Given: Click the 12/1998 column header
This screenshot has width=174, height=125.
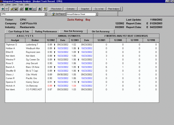Looking at the screenshot, I should 151,40.
